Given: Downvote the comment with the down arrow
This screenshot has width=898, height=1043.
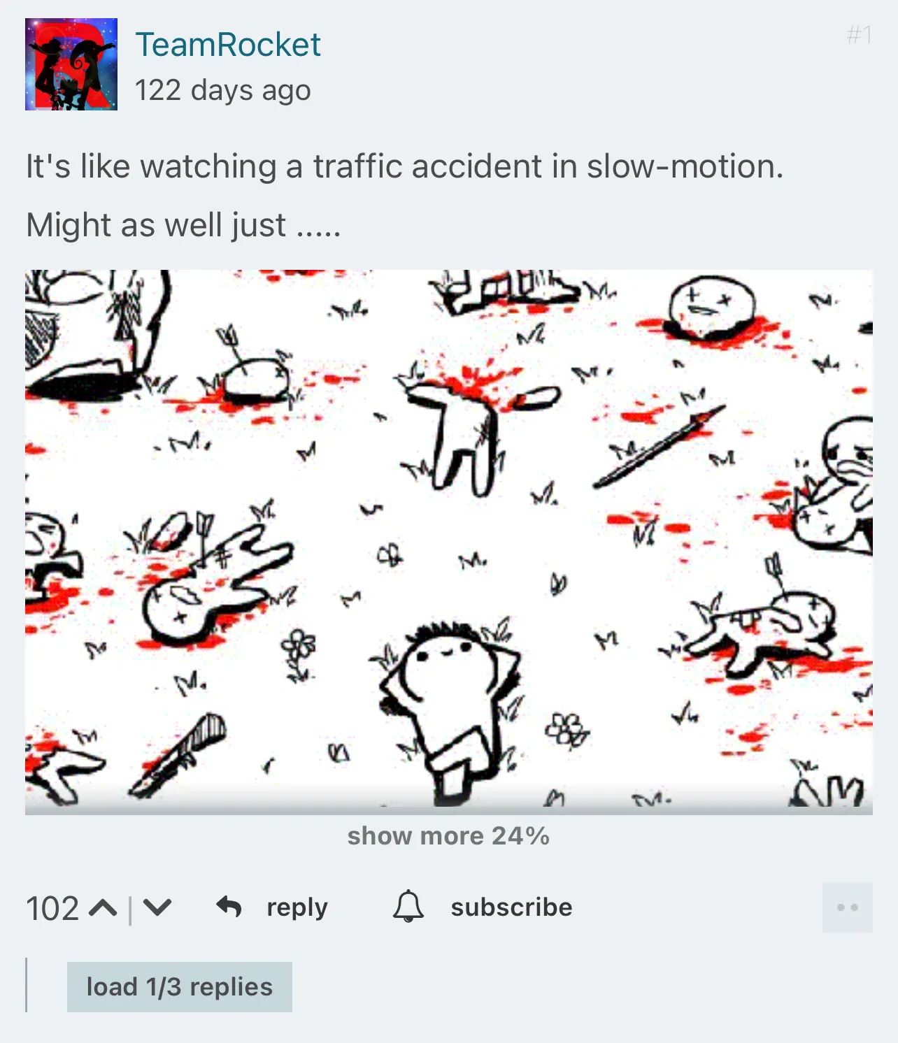Looking at the screenshot, I should pyautogui.click(x=157, y=907).
